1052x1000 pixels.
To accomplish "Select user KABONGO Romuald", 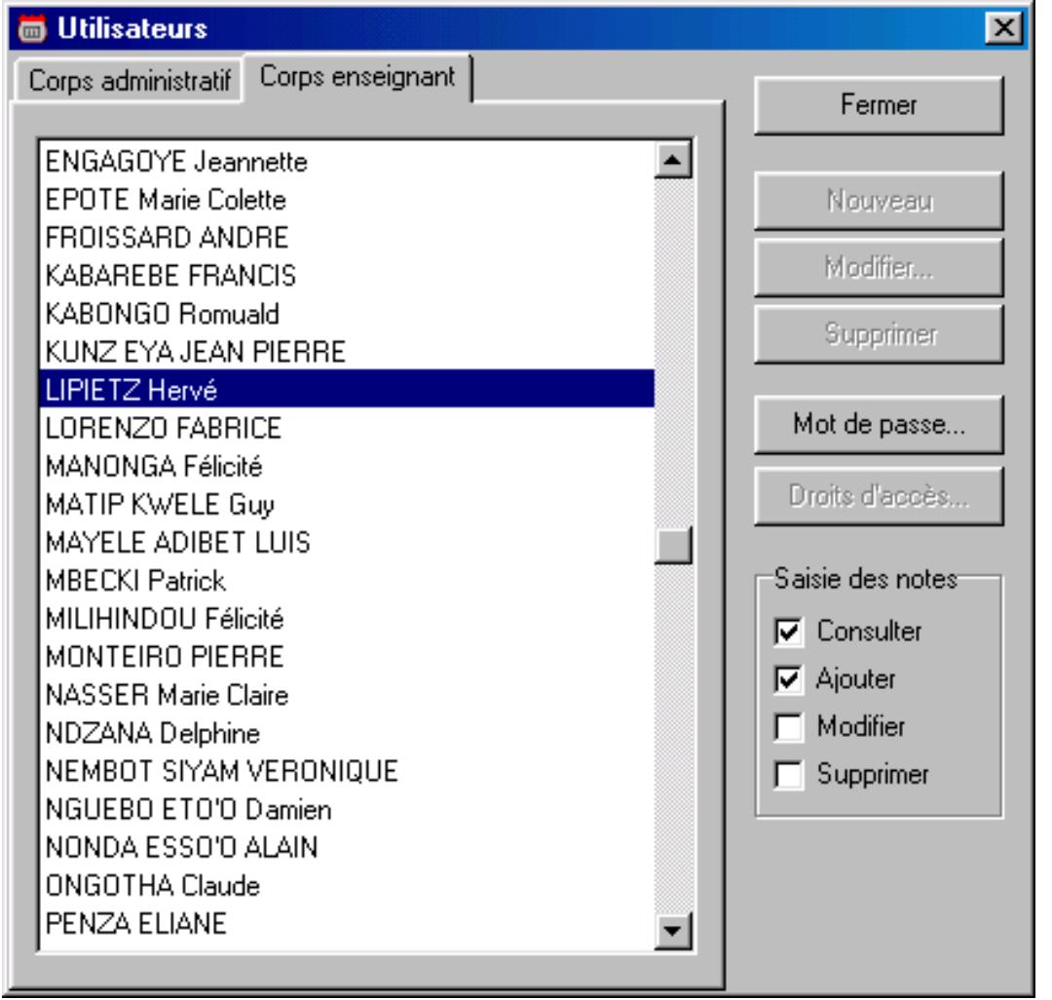I will [162, 314].
